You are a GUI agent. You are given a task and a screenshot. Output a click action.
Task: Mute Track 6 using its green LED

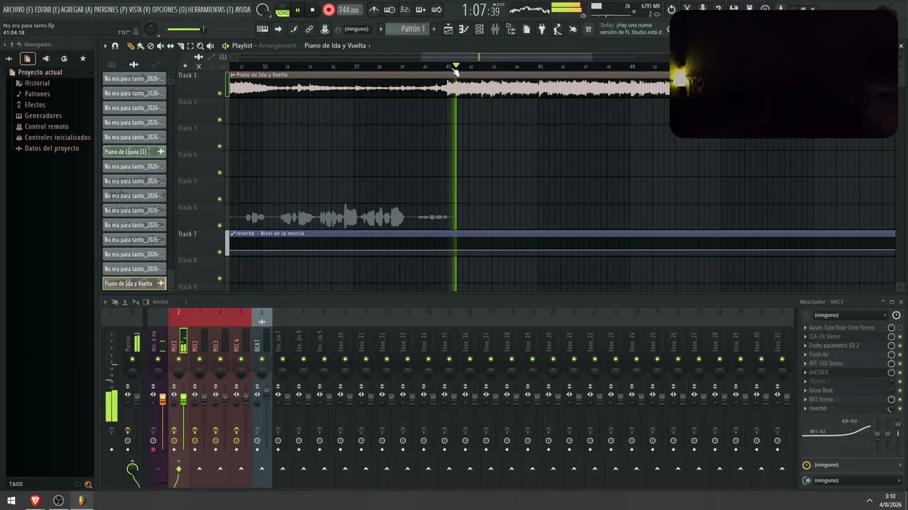[219, 225]
